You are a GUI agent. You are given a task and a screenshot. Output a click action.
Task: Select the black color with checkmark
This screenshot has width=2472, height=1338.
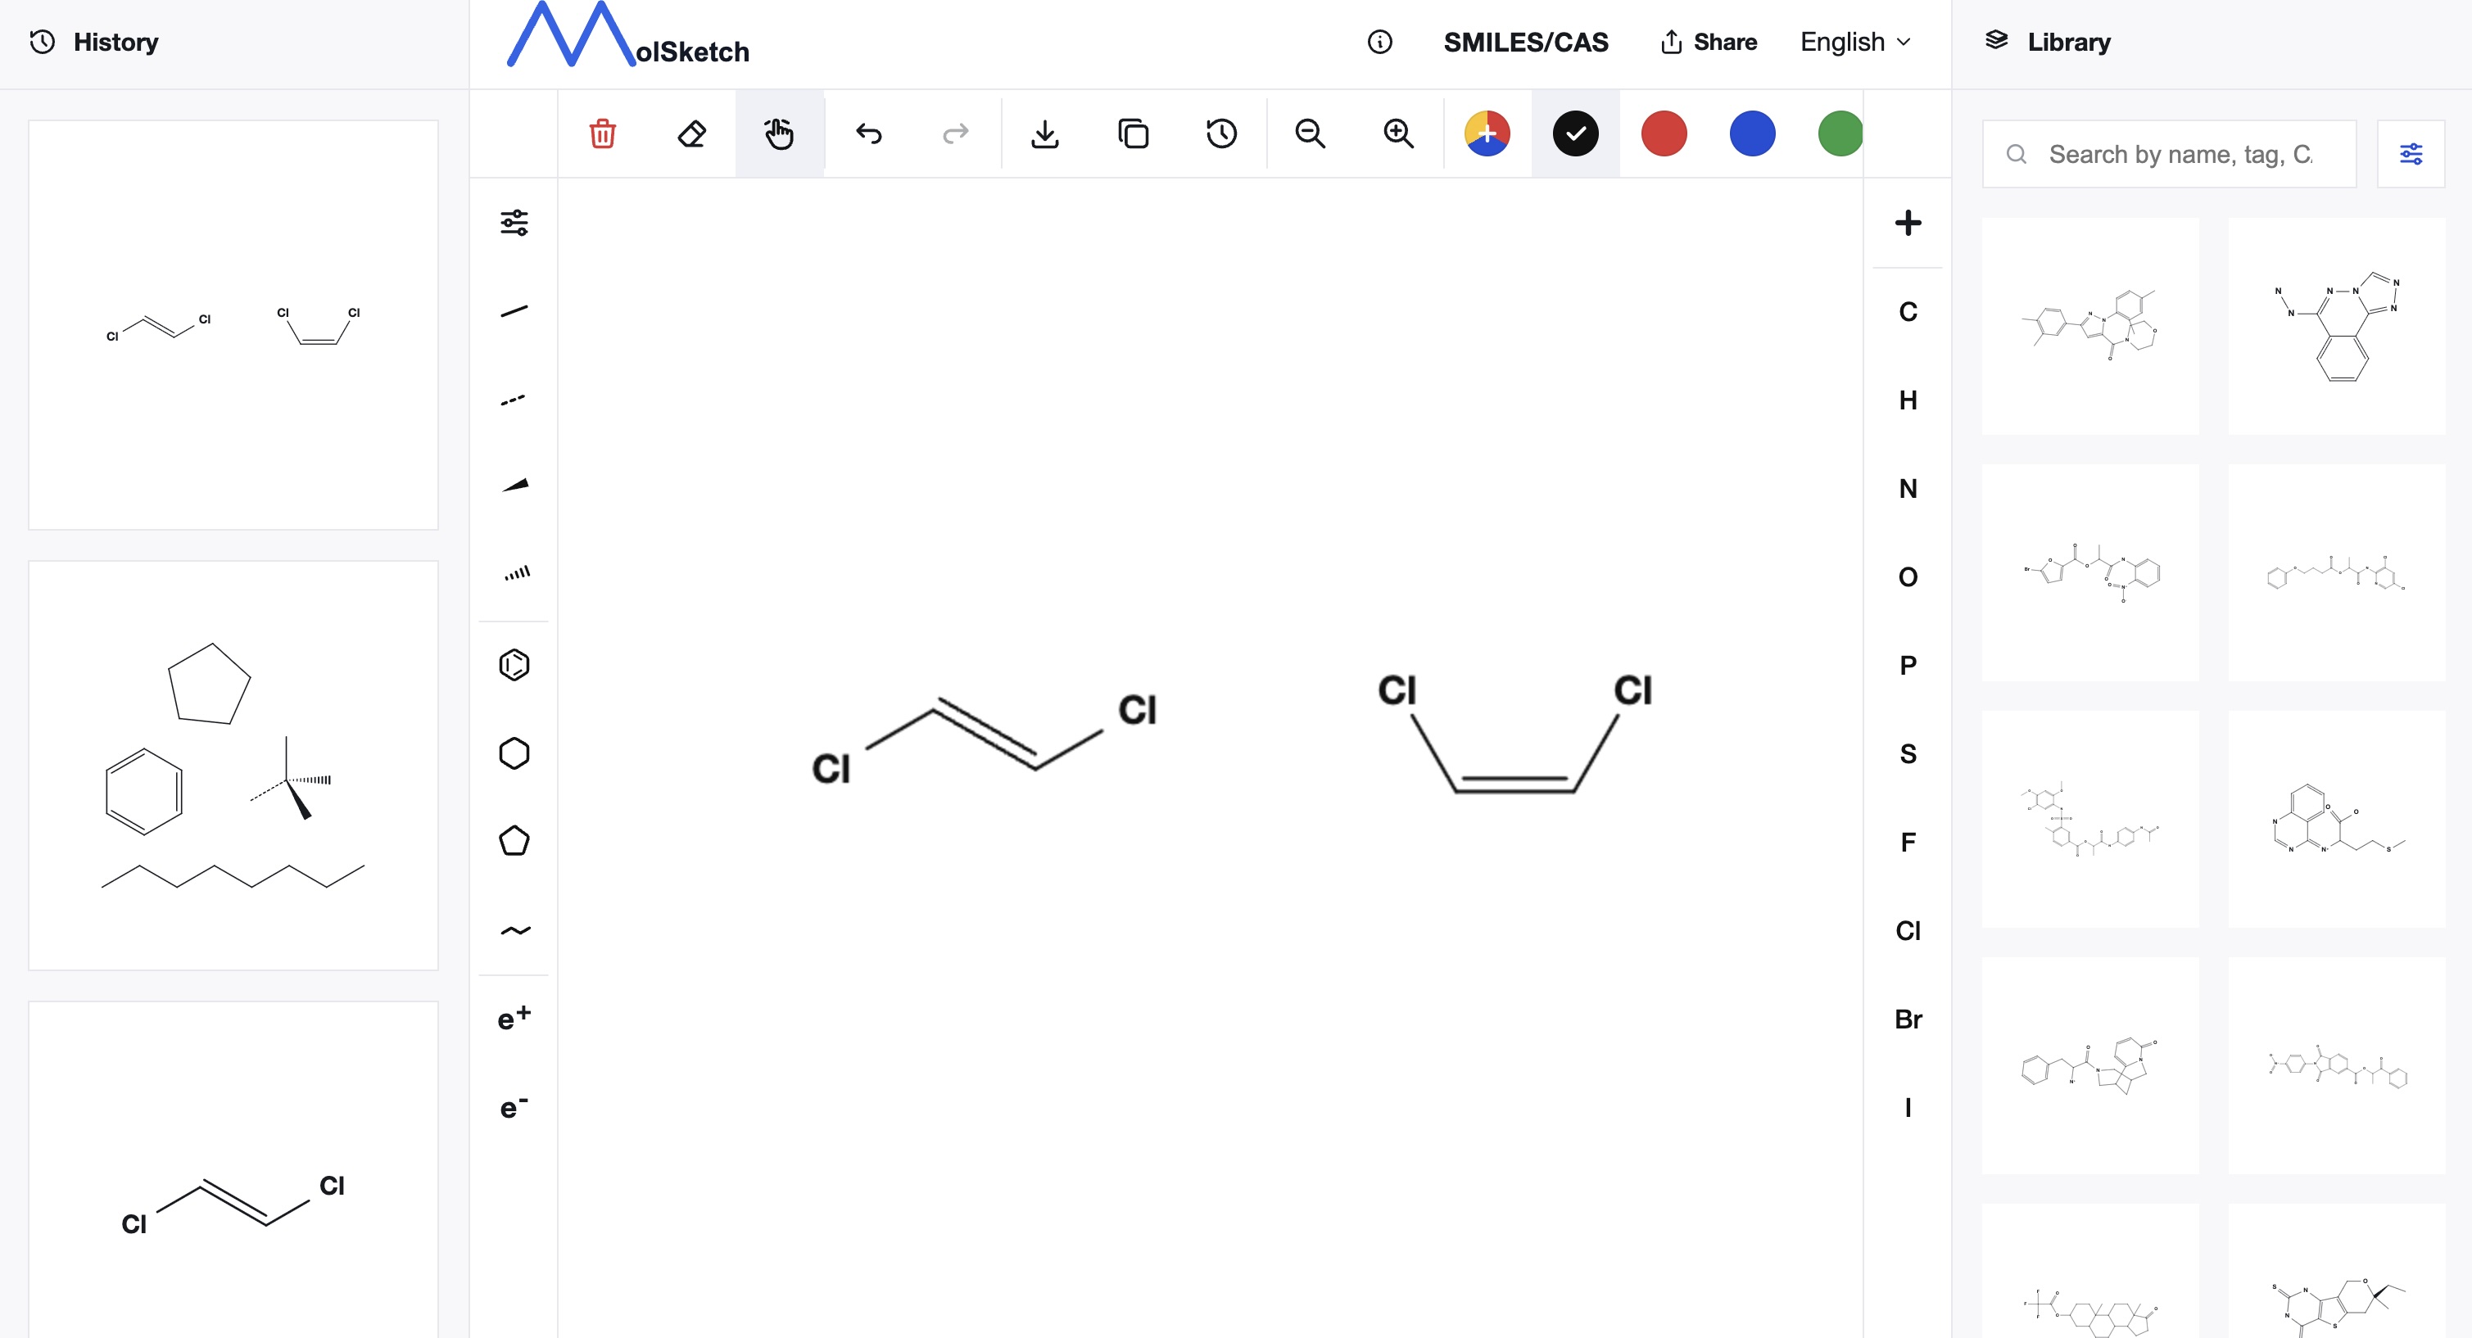pos(1576,133)
